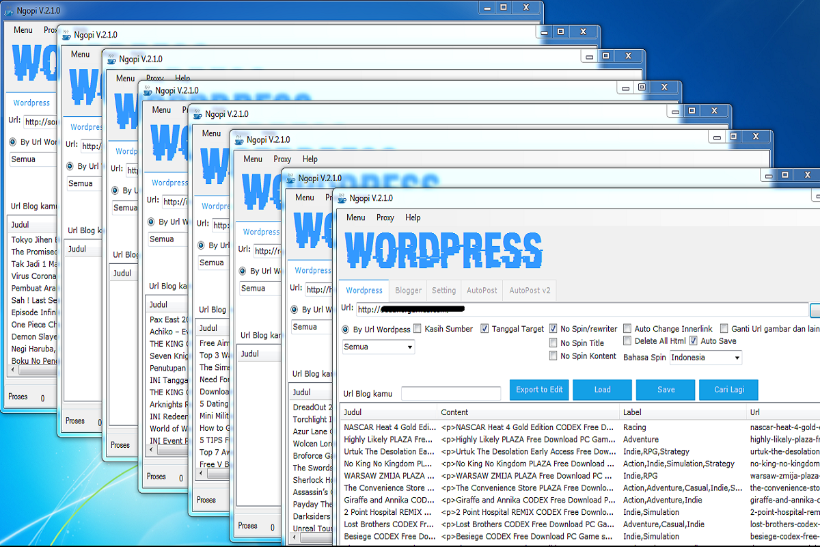Viewport: 820px width, 547px height.
Task: Click the title icon of the second-from-back Ngopi window
Action: [x=66, y=35]
